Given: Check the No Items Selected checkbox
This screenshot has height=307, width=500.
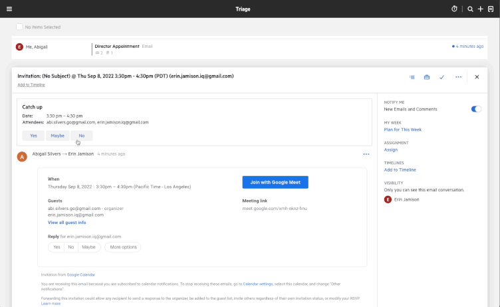Looking at the screenshot, I should point(19,27).
